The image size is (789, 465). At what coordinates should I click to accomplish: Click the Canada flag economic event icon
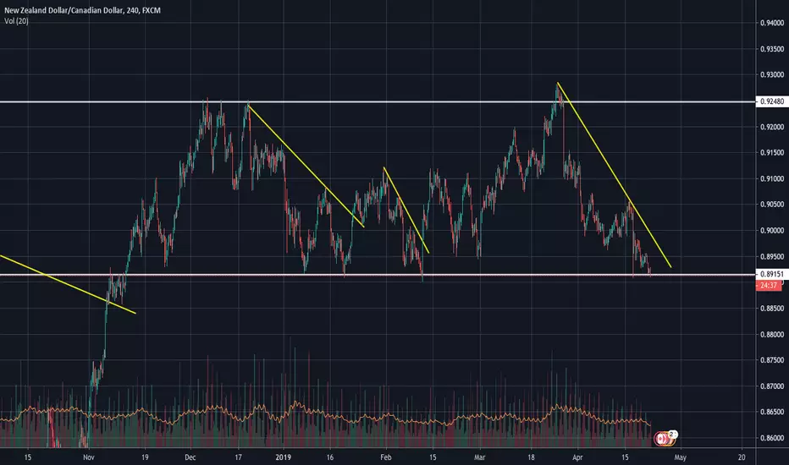(661, 439)
